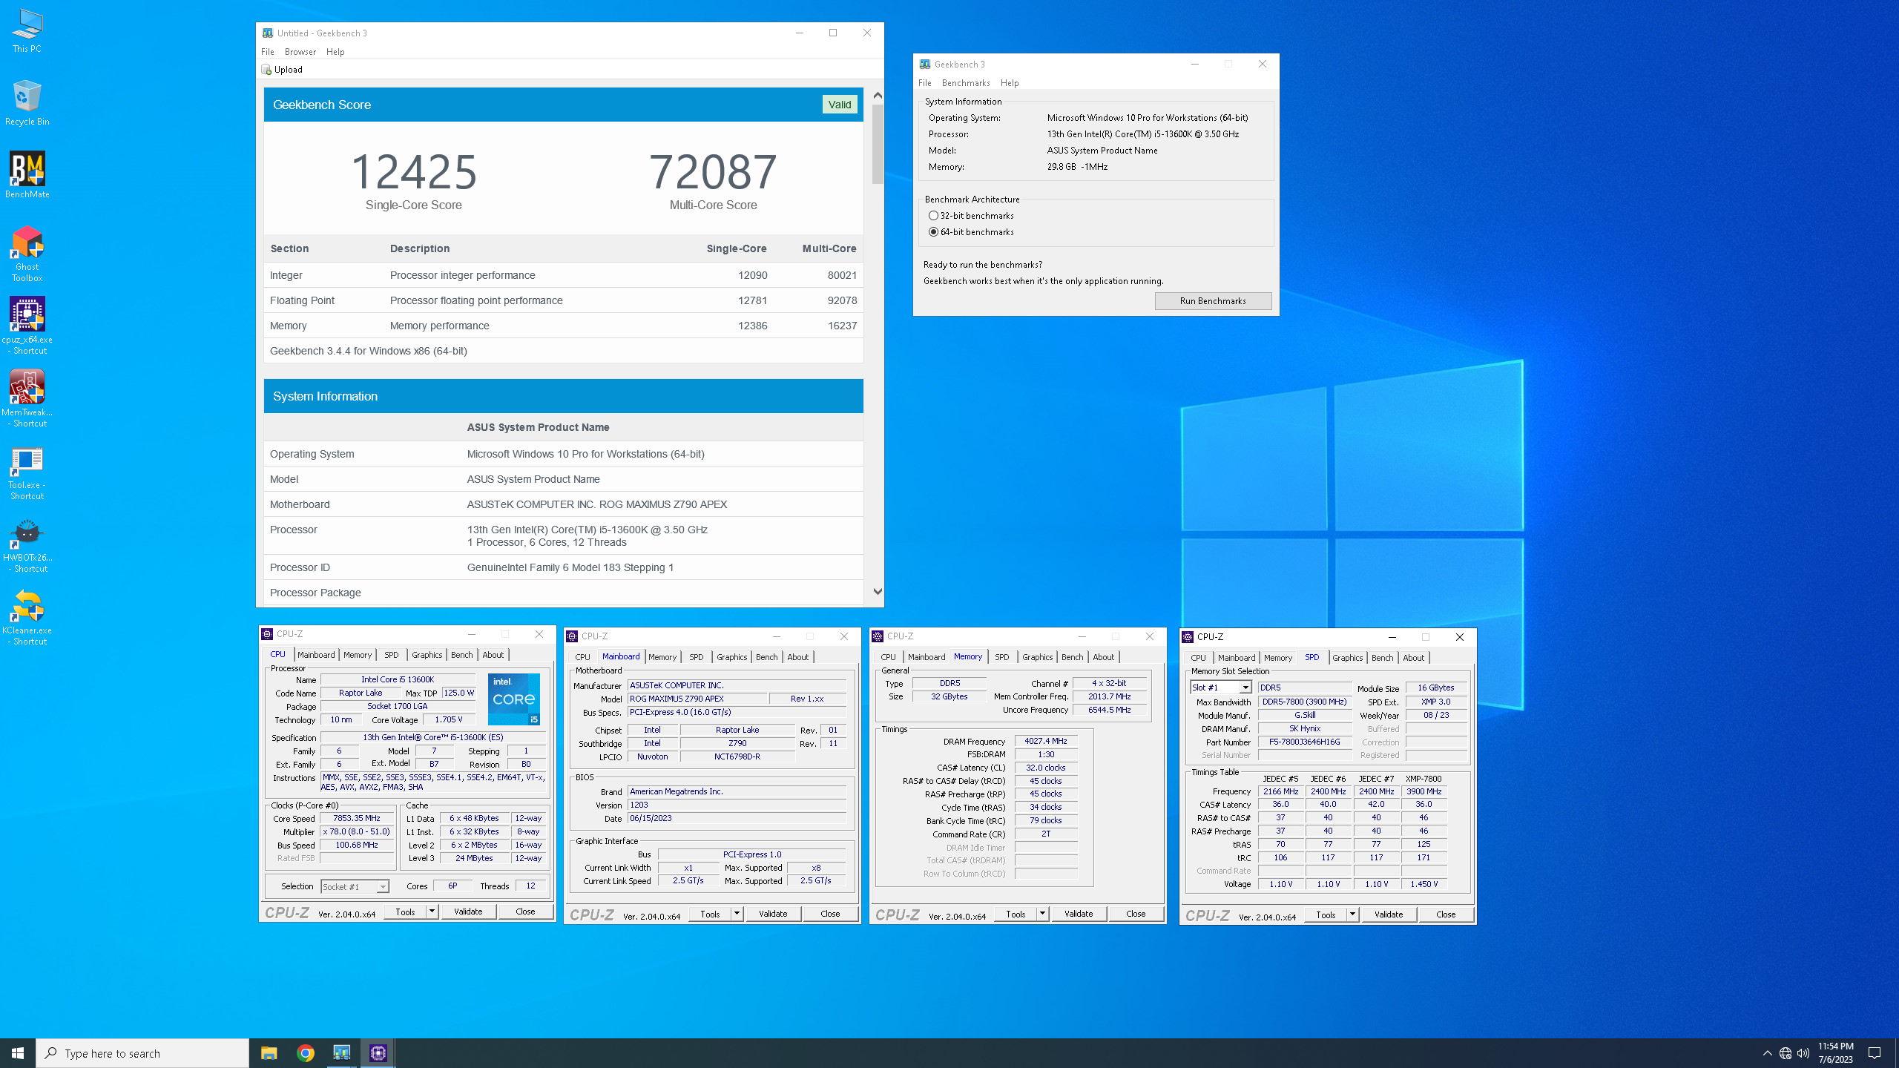This screenshot has width=1899, height=1068.
Task: Select 32-bit benchmarks radio option
Action: tap(933, 216)
